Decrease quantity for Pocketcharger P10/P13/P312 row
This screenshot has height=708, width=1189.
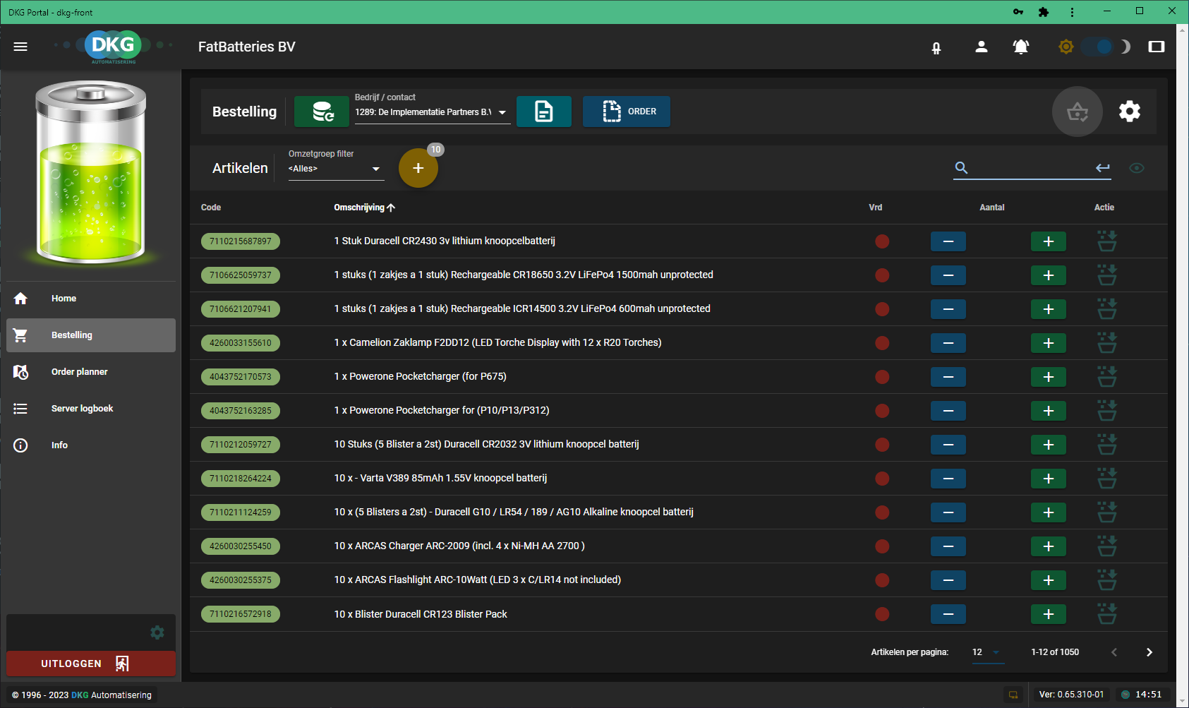[x=948, y=411]
